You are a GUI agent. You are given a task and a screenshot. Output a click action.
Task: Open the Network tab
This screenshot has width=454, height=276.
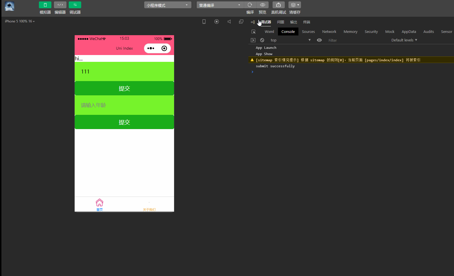[x=329, y=32]
